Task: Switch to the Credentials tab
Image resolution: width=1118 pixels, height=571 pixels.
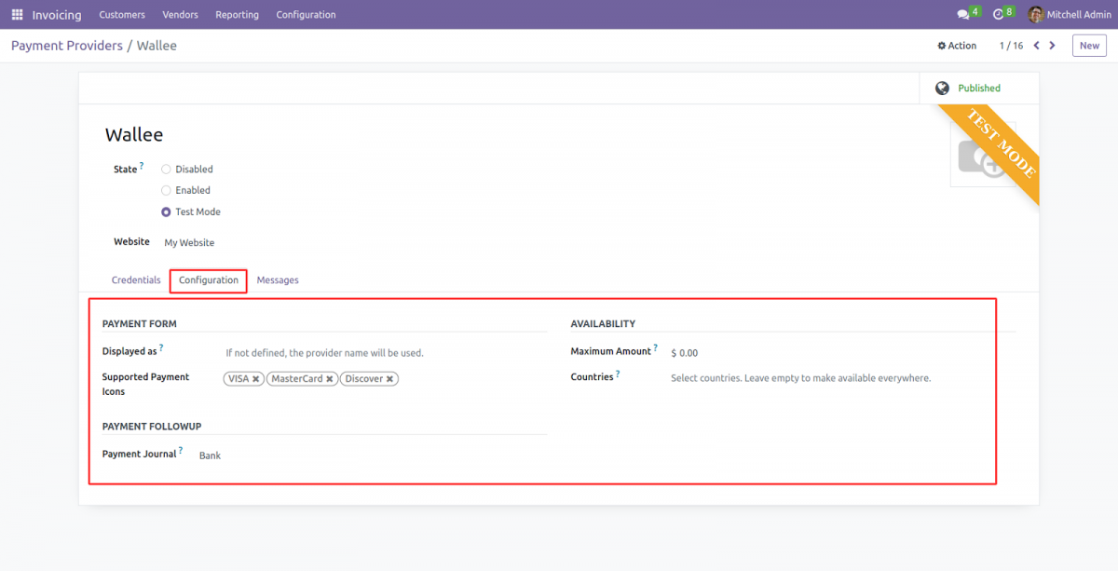Action: point(136,279)
